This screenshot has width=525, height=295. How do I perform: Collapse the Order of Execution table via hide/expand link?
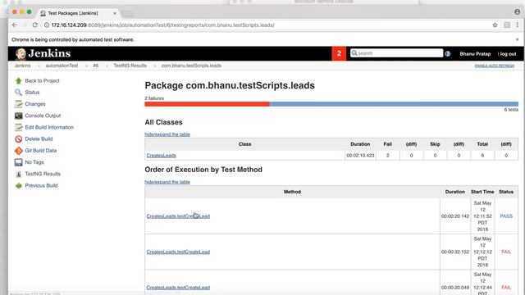167,182
